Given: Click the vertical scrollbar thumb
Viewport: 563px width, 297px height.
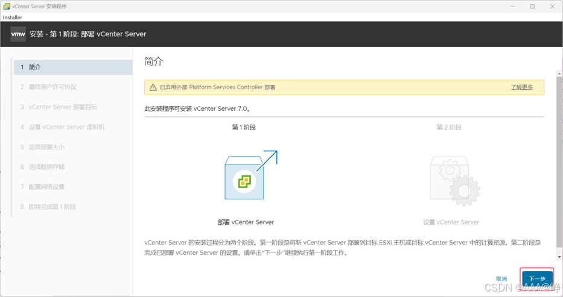Looking at the screenshot, I should 559,161.
